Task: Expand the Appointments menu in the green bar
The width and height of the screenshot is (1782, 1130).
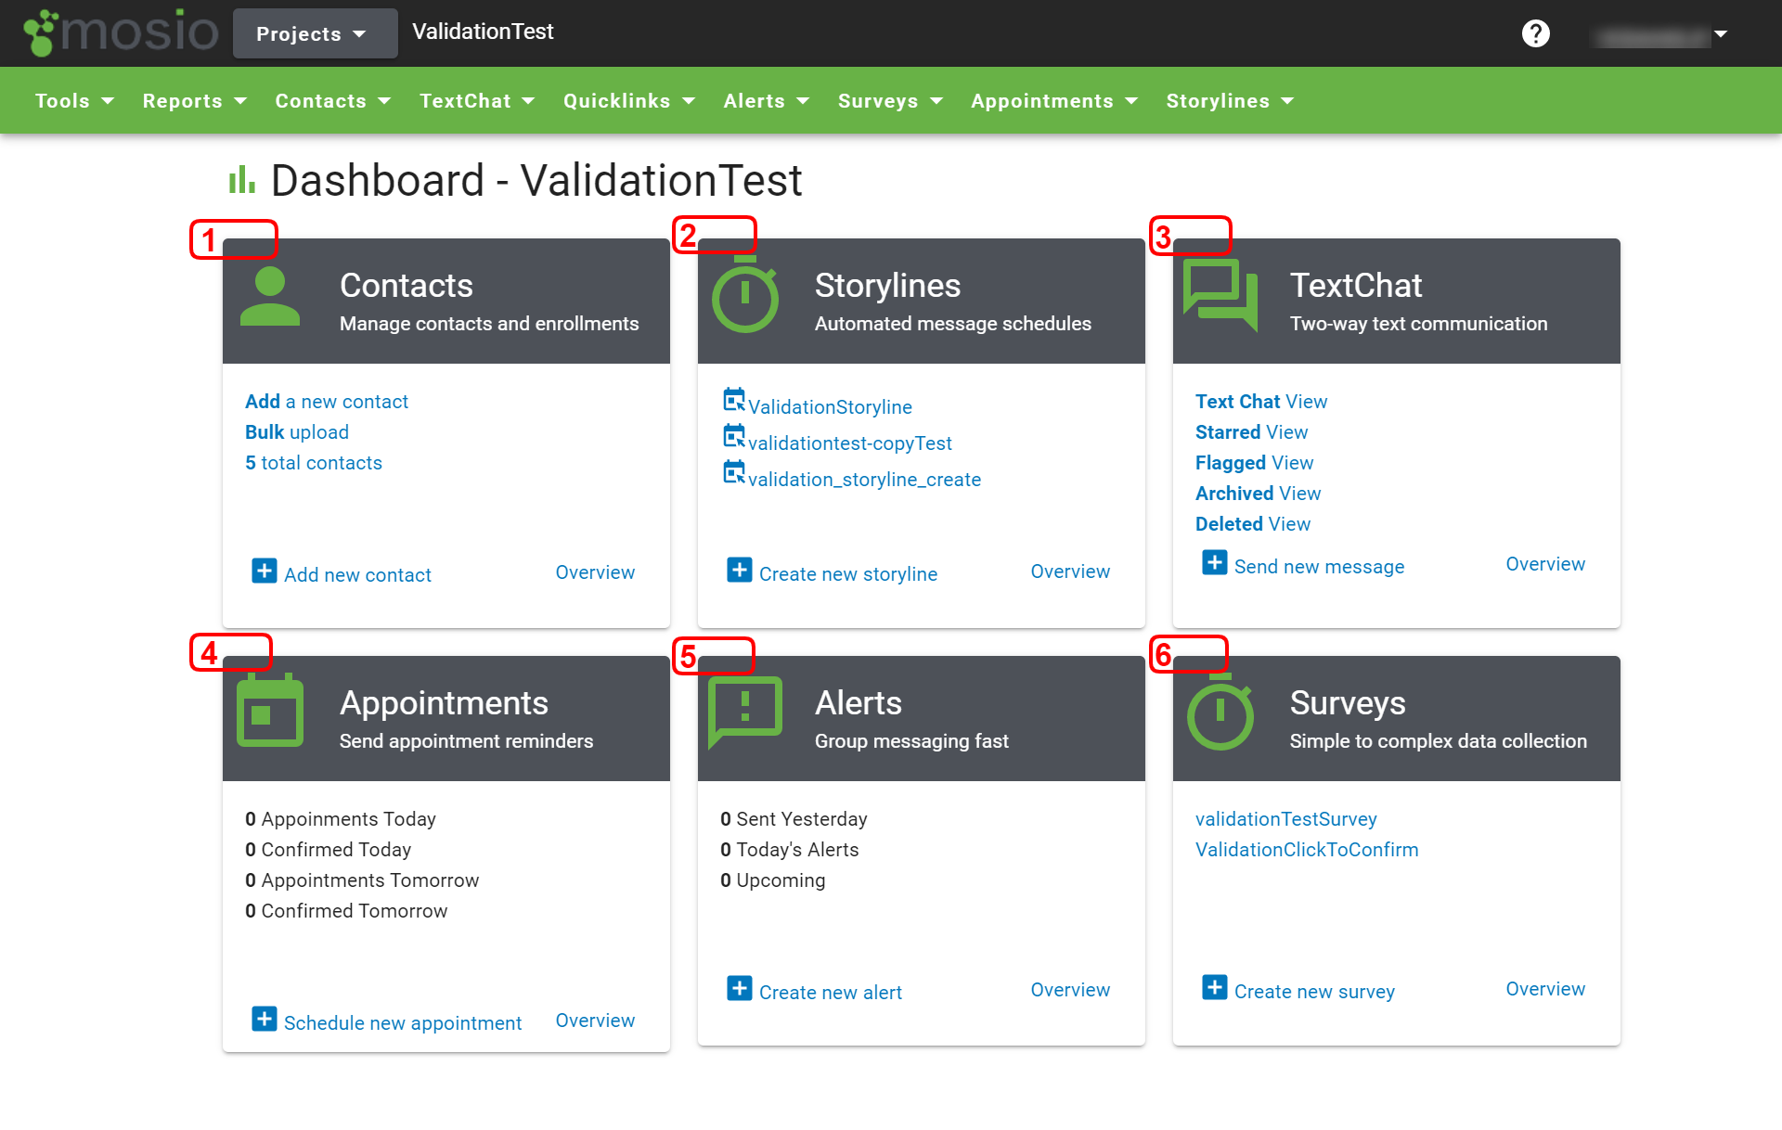Action: [x=1054, y=100]
